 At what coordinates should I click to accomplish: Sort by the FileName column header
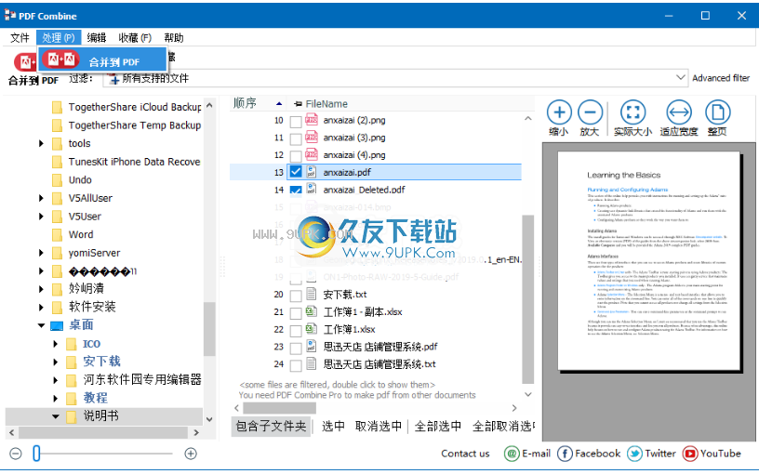326,103
